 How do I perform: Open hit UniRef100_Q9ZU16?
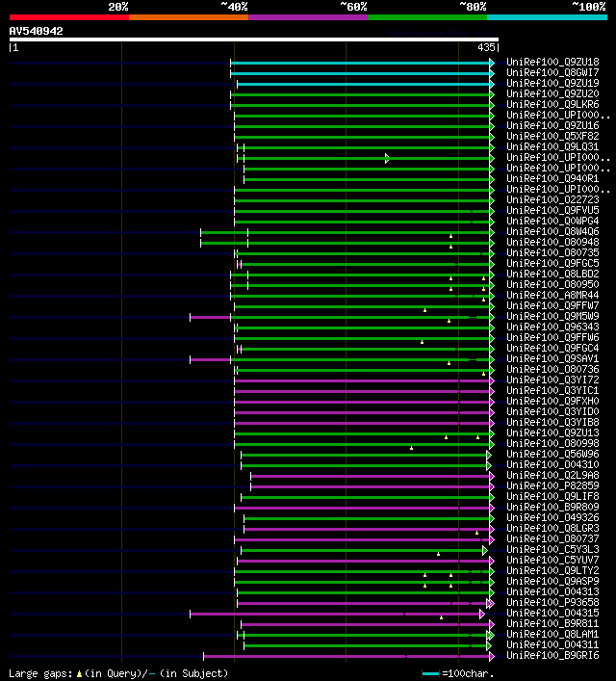pos(552,125)
